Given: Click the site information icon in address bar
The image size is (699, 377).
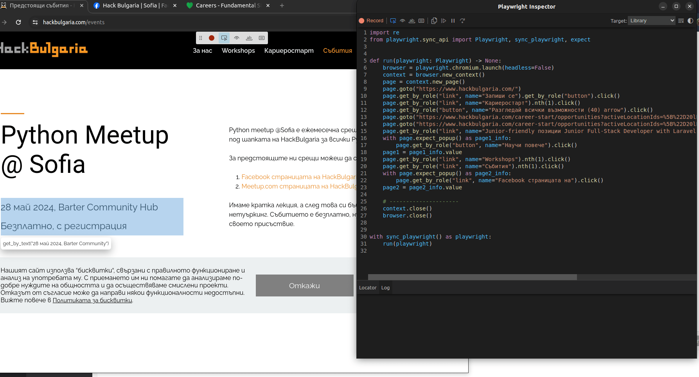Looking at the screenshot, I should click(x=35, y=22).
